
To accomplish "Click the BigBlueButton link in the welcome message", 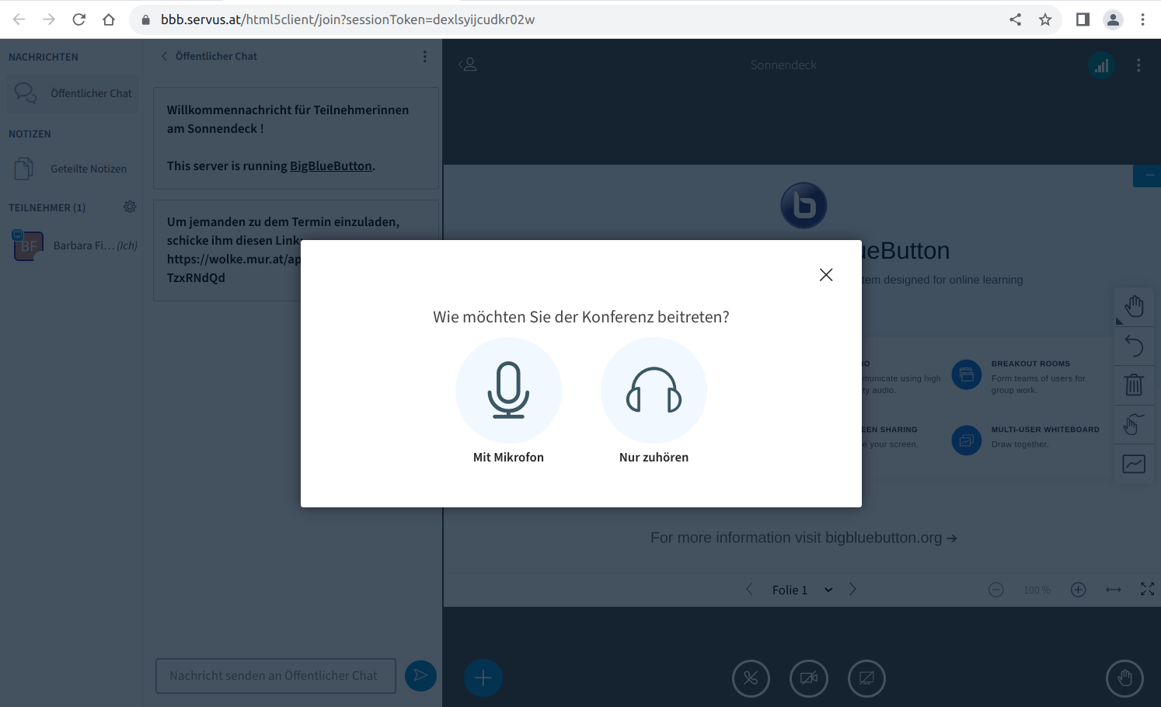I will pyautogui.click(x=330, y=165).
